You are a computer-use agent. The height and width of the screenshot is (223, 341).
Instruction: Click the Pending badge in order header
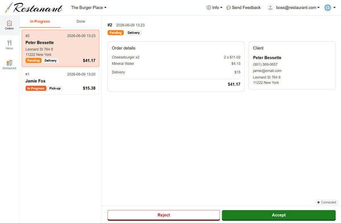115,33
